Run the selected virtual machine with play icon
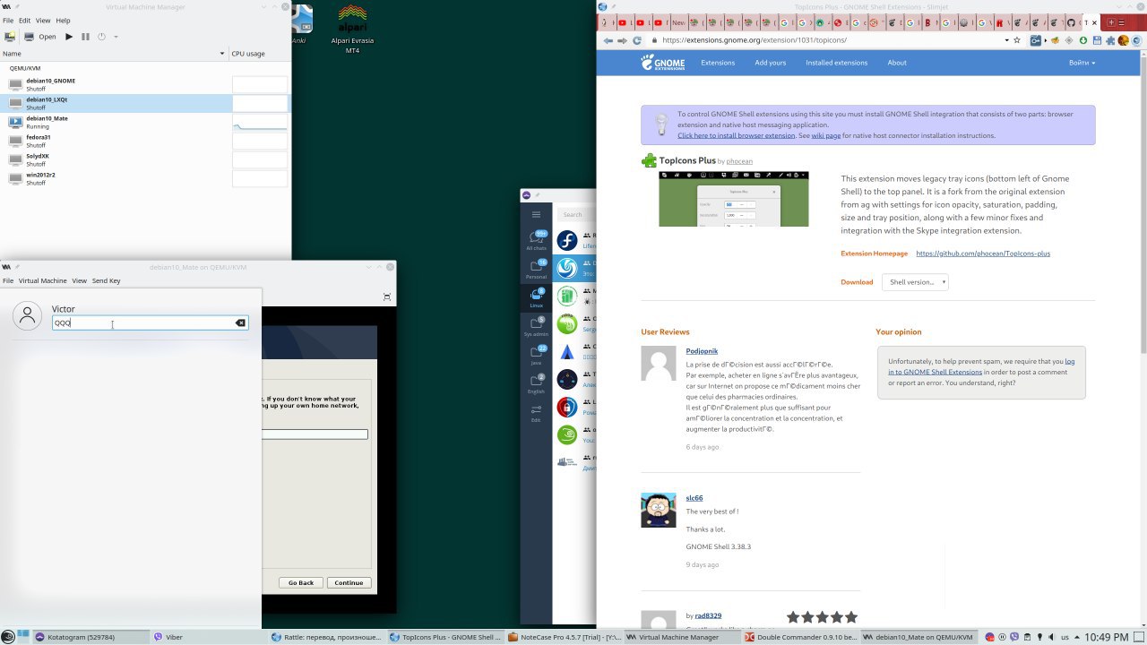This screenshot has width=1147, height=645. coord(69,37)
